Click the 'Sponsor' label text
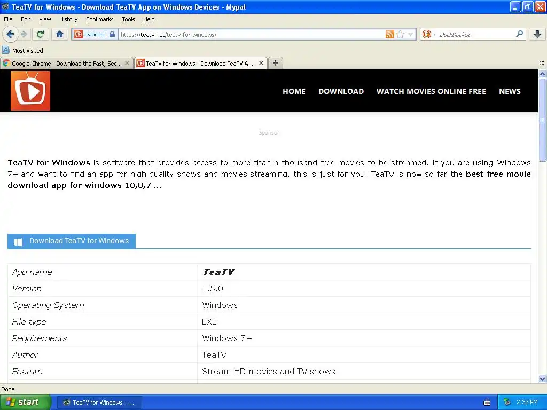The width and height of the screenshot is (547, 410). click(x=269, y=132)
